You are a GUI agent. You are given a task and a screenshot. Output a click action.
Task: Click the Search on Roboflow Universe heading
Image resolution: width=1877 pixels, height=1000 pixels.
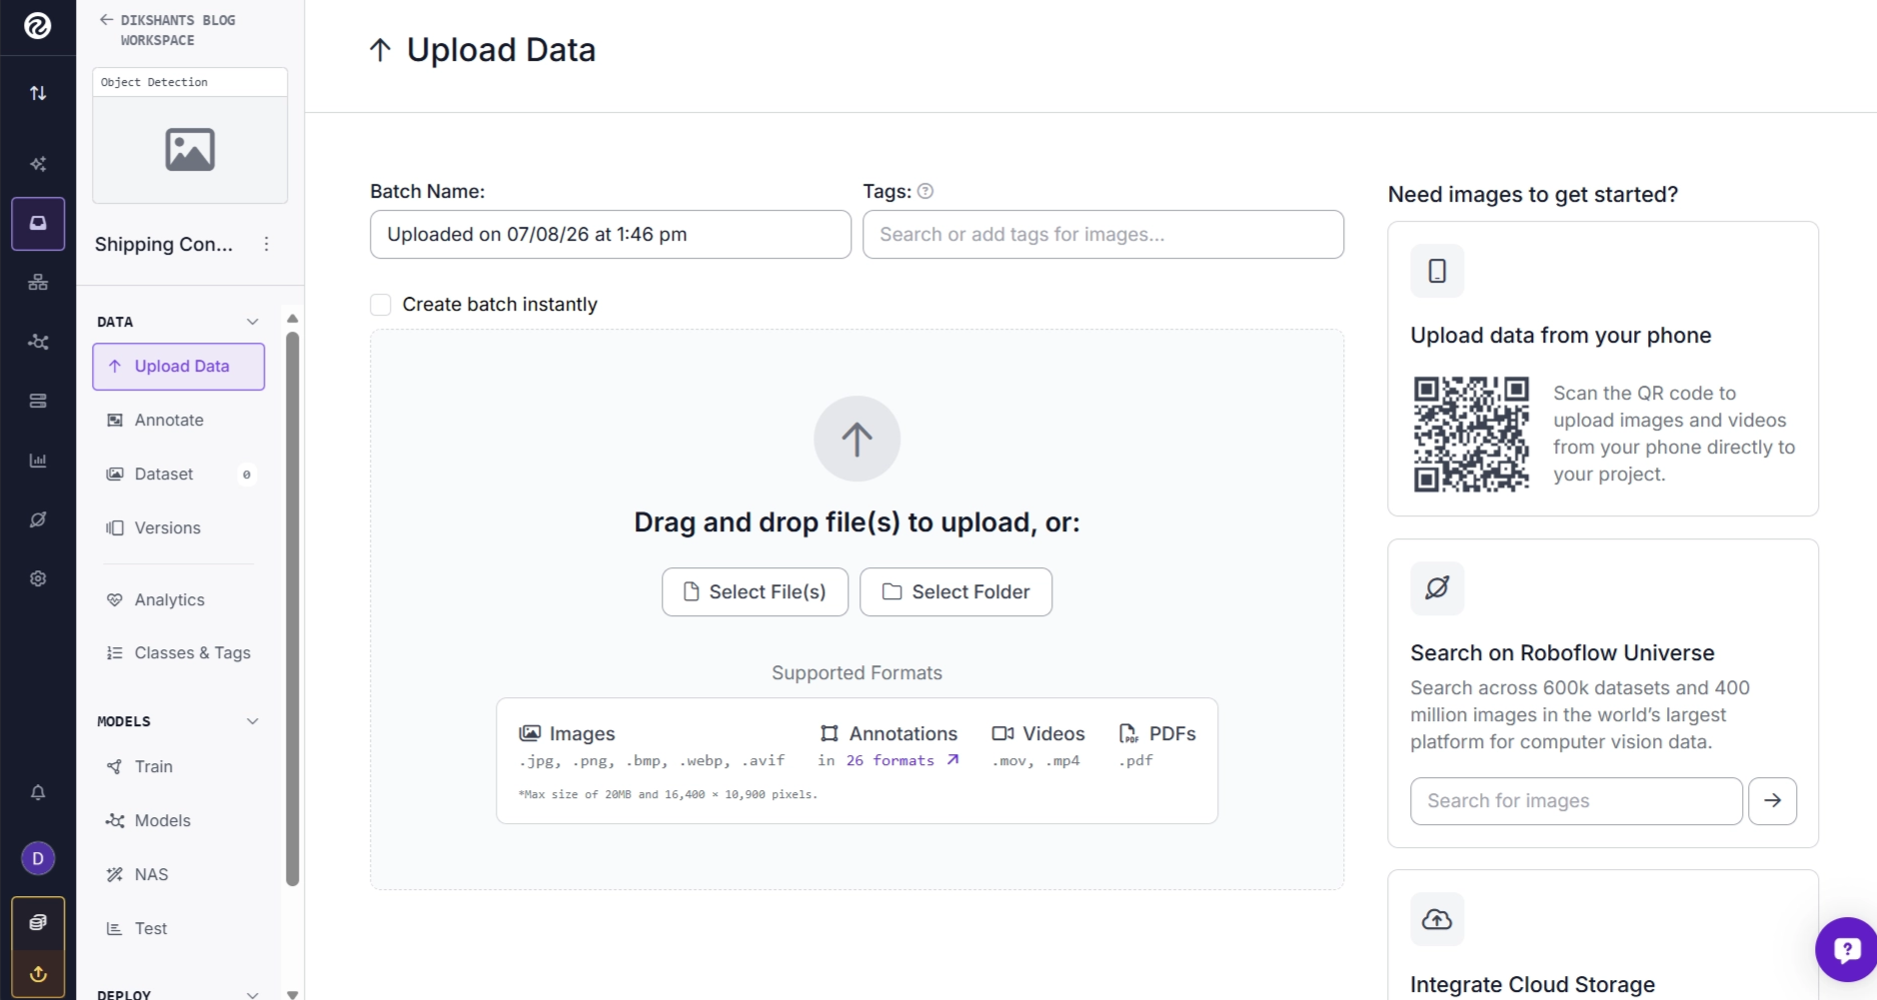pos(1562,653)
